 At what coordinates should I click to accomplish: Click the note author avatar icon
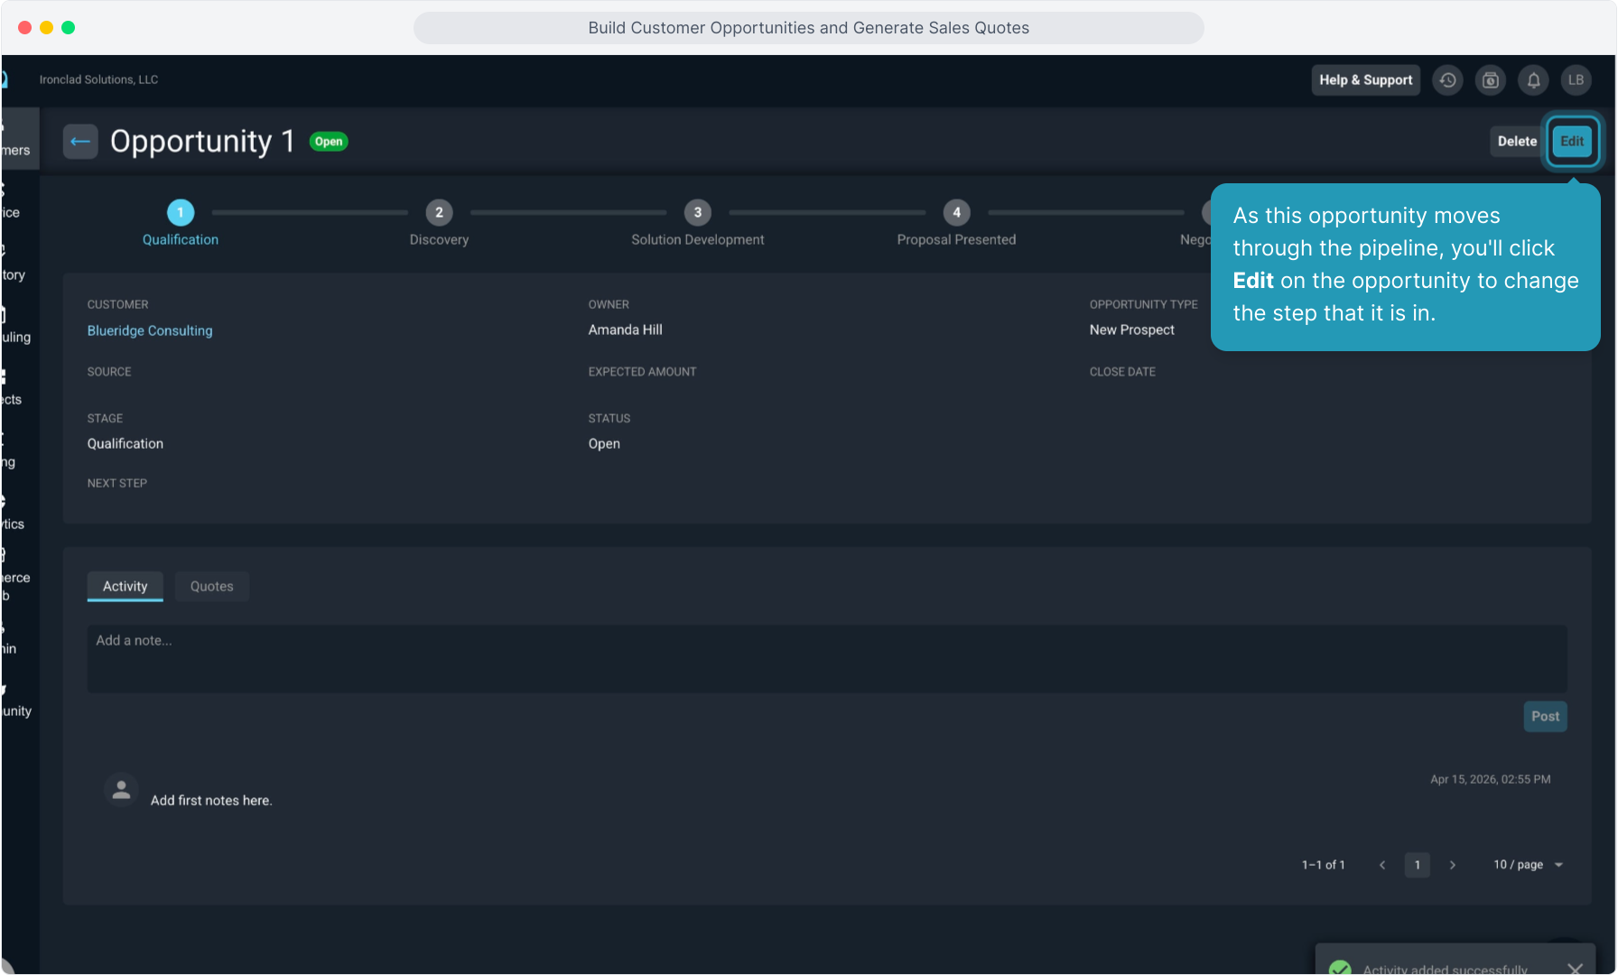pyautogui.click(x=121, y=790)
